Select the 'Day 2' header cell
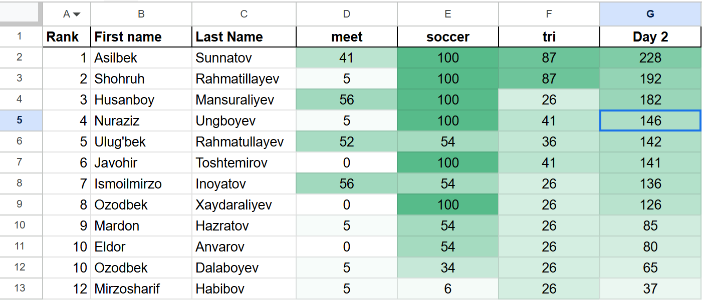This screenshot has height=300, width=702. [x=650, y=36]
